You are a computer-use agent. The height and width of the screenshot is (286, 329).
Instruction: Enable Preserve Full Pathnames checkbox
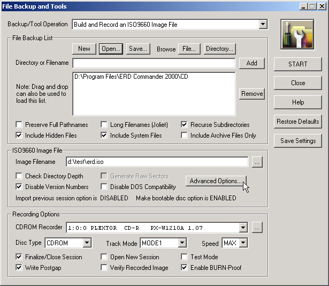click(20, 125)
